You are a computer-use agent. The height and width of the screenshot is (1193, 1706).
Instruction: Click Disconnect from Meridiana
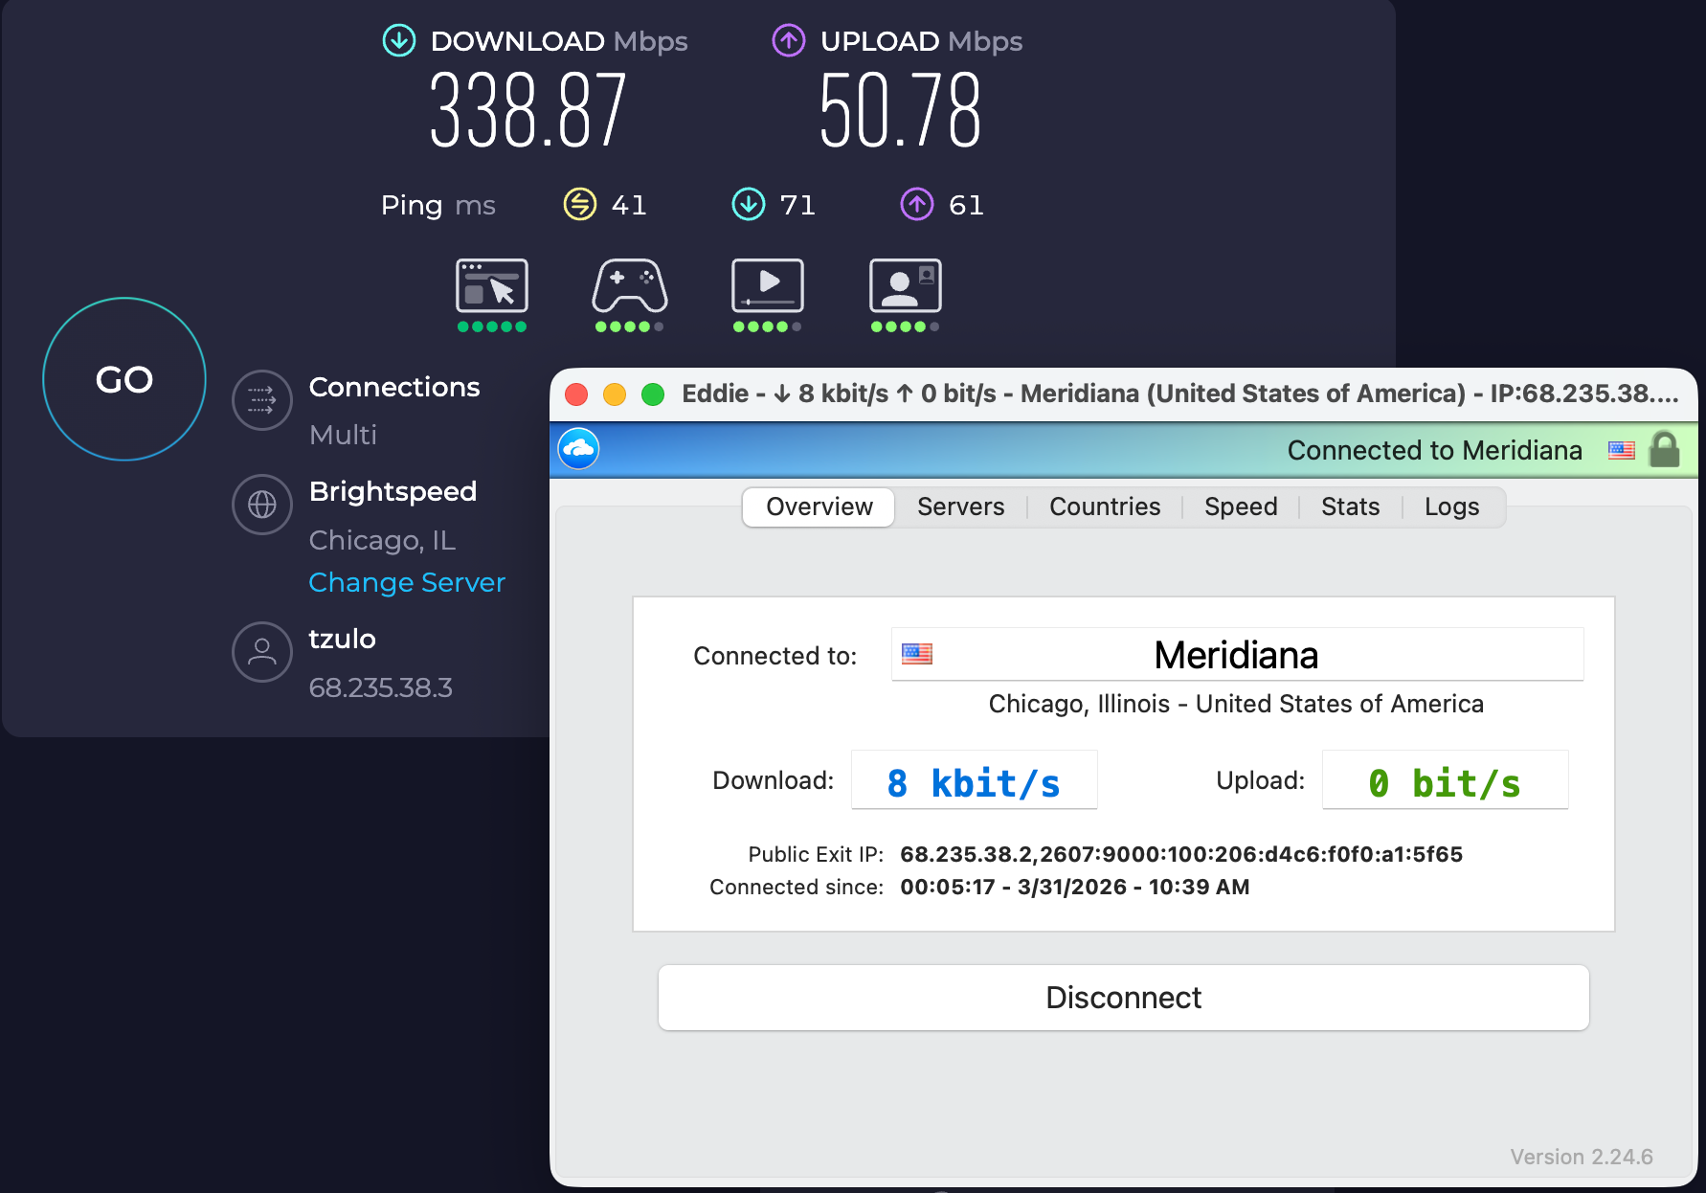point(1122,997)
